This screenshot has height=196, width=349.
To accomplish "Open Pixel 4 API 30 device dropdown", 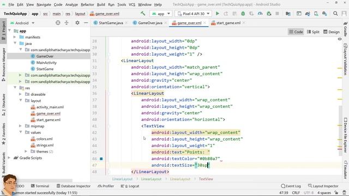I will click(x=193, y=14).
